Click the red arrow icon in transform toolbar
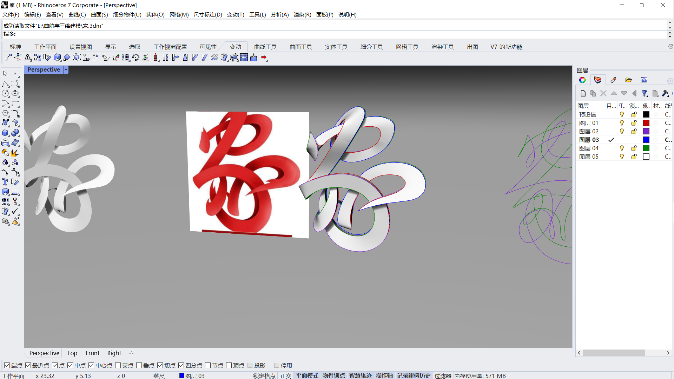Image resolution: width=674 pixels, height=379 pixels. 264,58
